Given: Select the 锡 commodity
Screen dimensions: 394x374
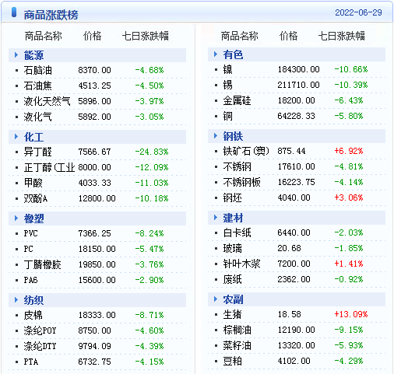Looking at the screenshot, I should click(228, 85).
